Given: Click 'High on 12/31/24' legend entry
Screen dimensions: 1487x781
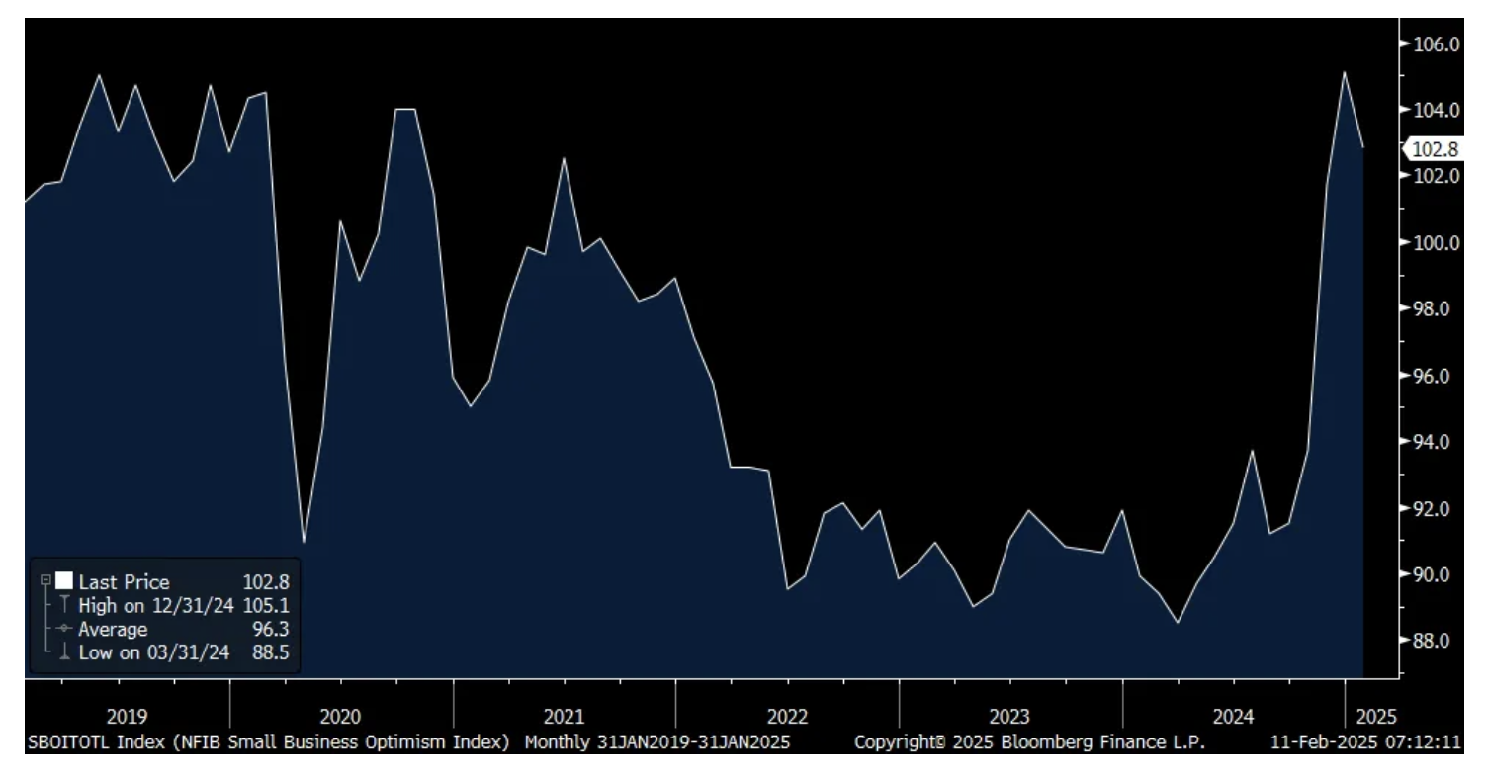Looking at the screenshot, I should point(156,605).
